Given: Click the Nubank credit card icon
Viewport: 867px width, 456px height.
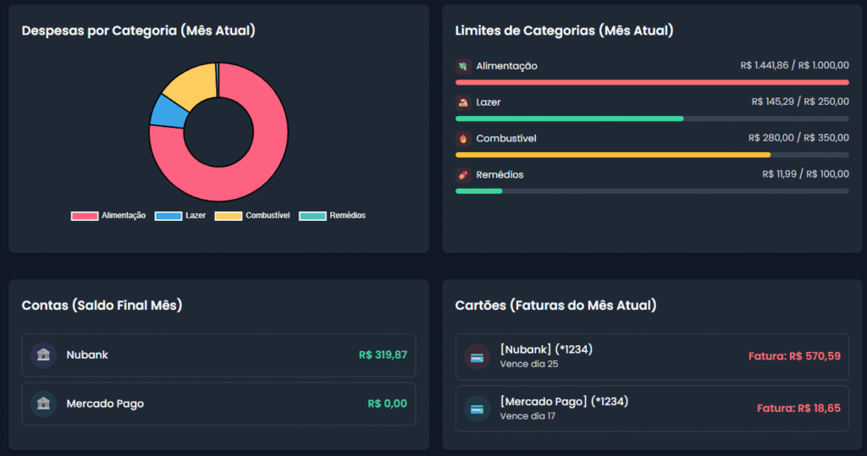Looking at the screenshot, I should tap(478, 356).
